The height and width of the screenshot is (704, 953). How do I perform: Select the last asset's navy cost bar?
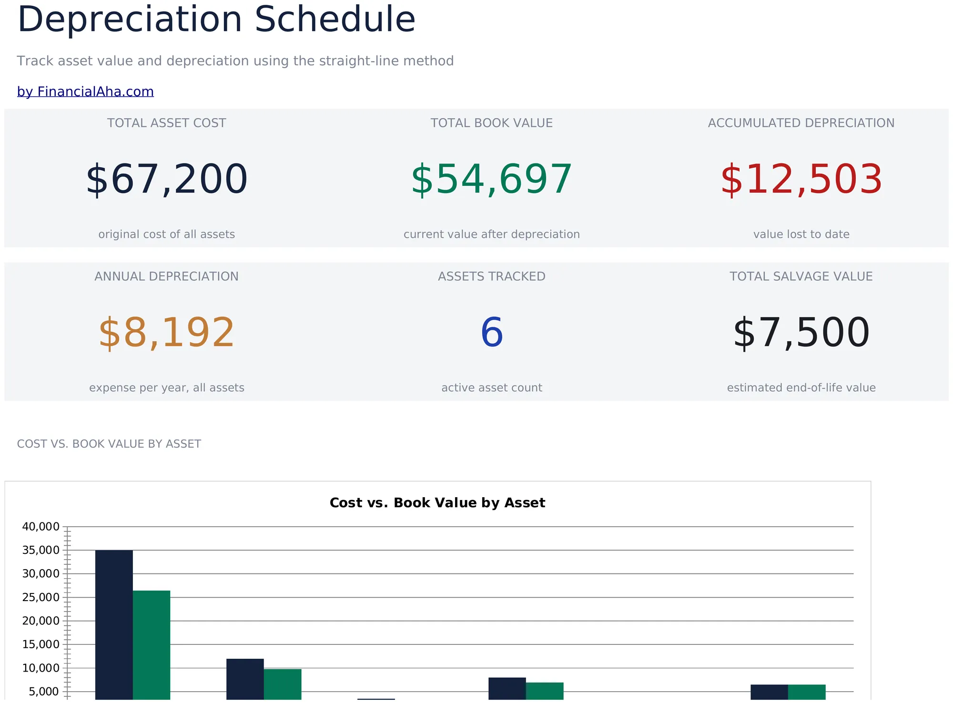[769, 692]
